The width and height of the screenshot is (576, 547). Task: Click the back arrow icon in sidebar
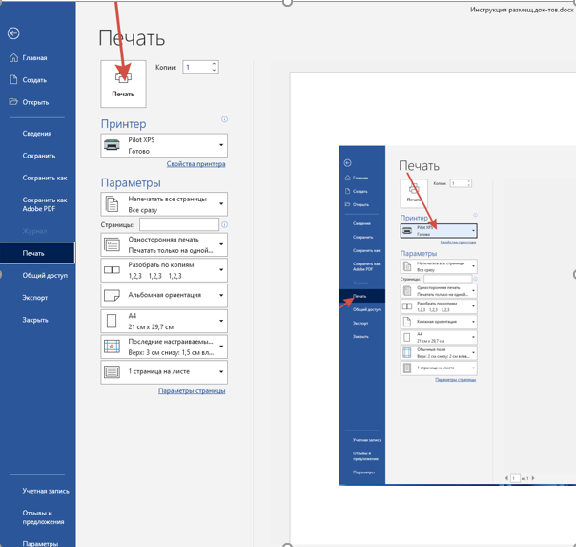click(13, 33)
